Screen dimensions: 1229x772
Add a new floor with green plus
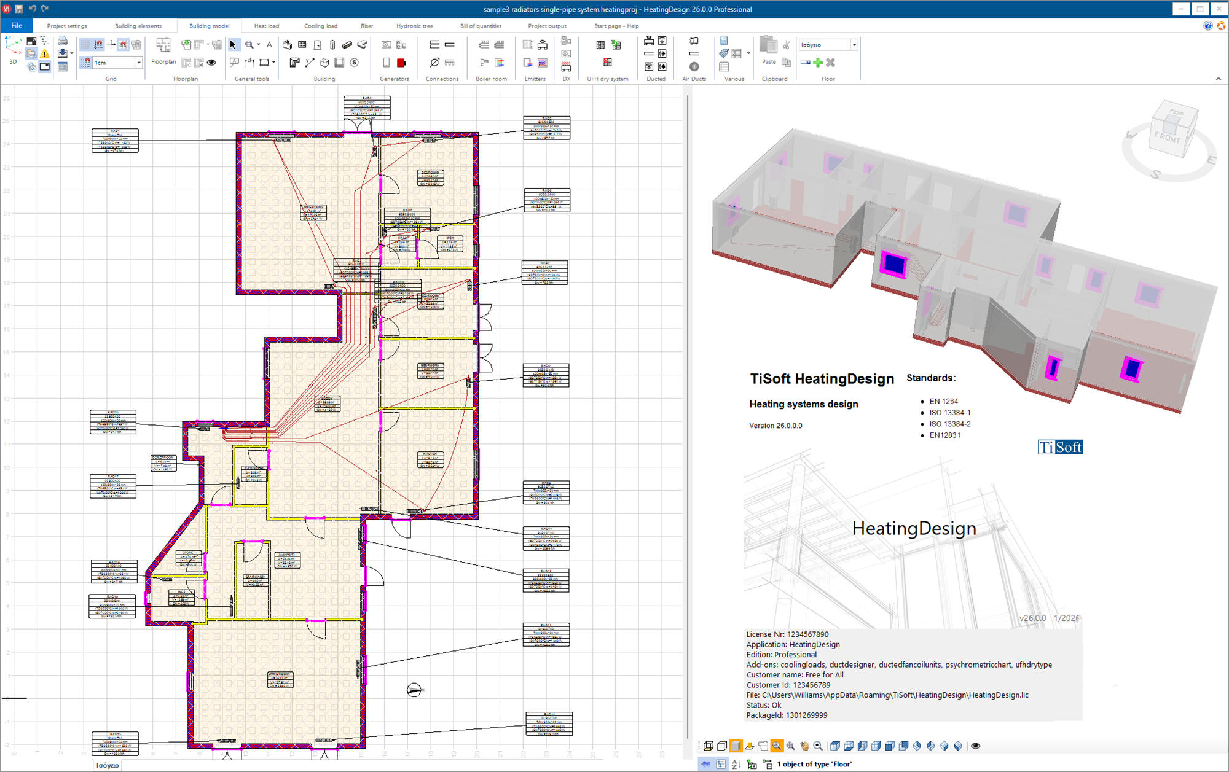[x=818, y=62]
